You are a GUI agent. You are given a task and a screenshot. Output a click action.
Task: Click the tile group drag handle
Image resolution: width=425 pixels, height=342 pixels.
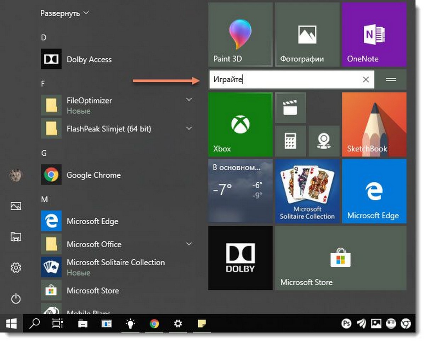391,79
